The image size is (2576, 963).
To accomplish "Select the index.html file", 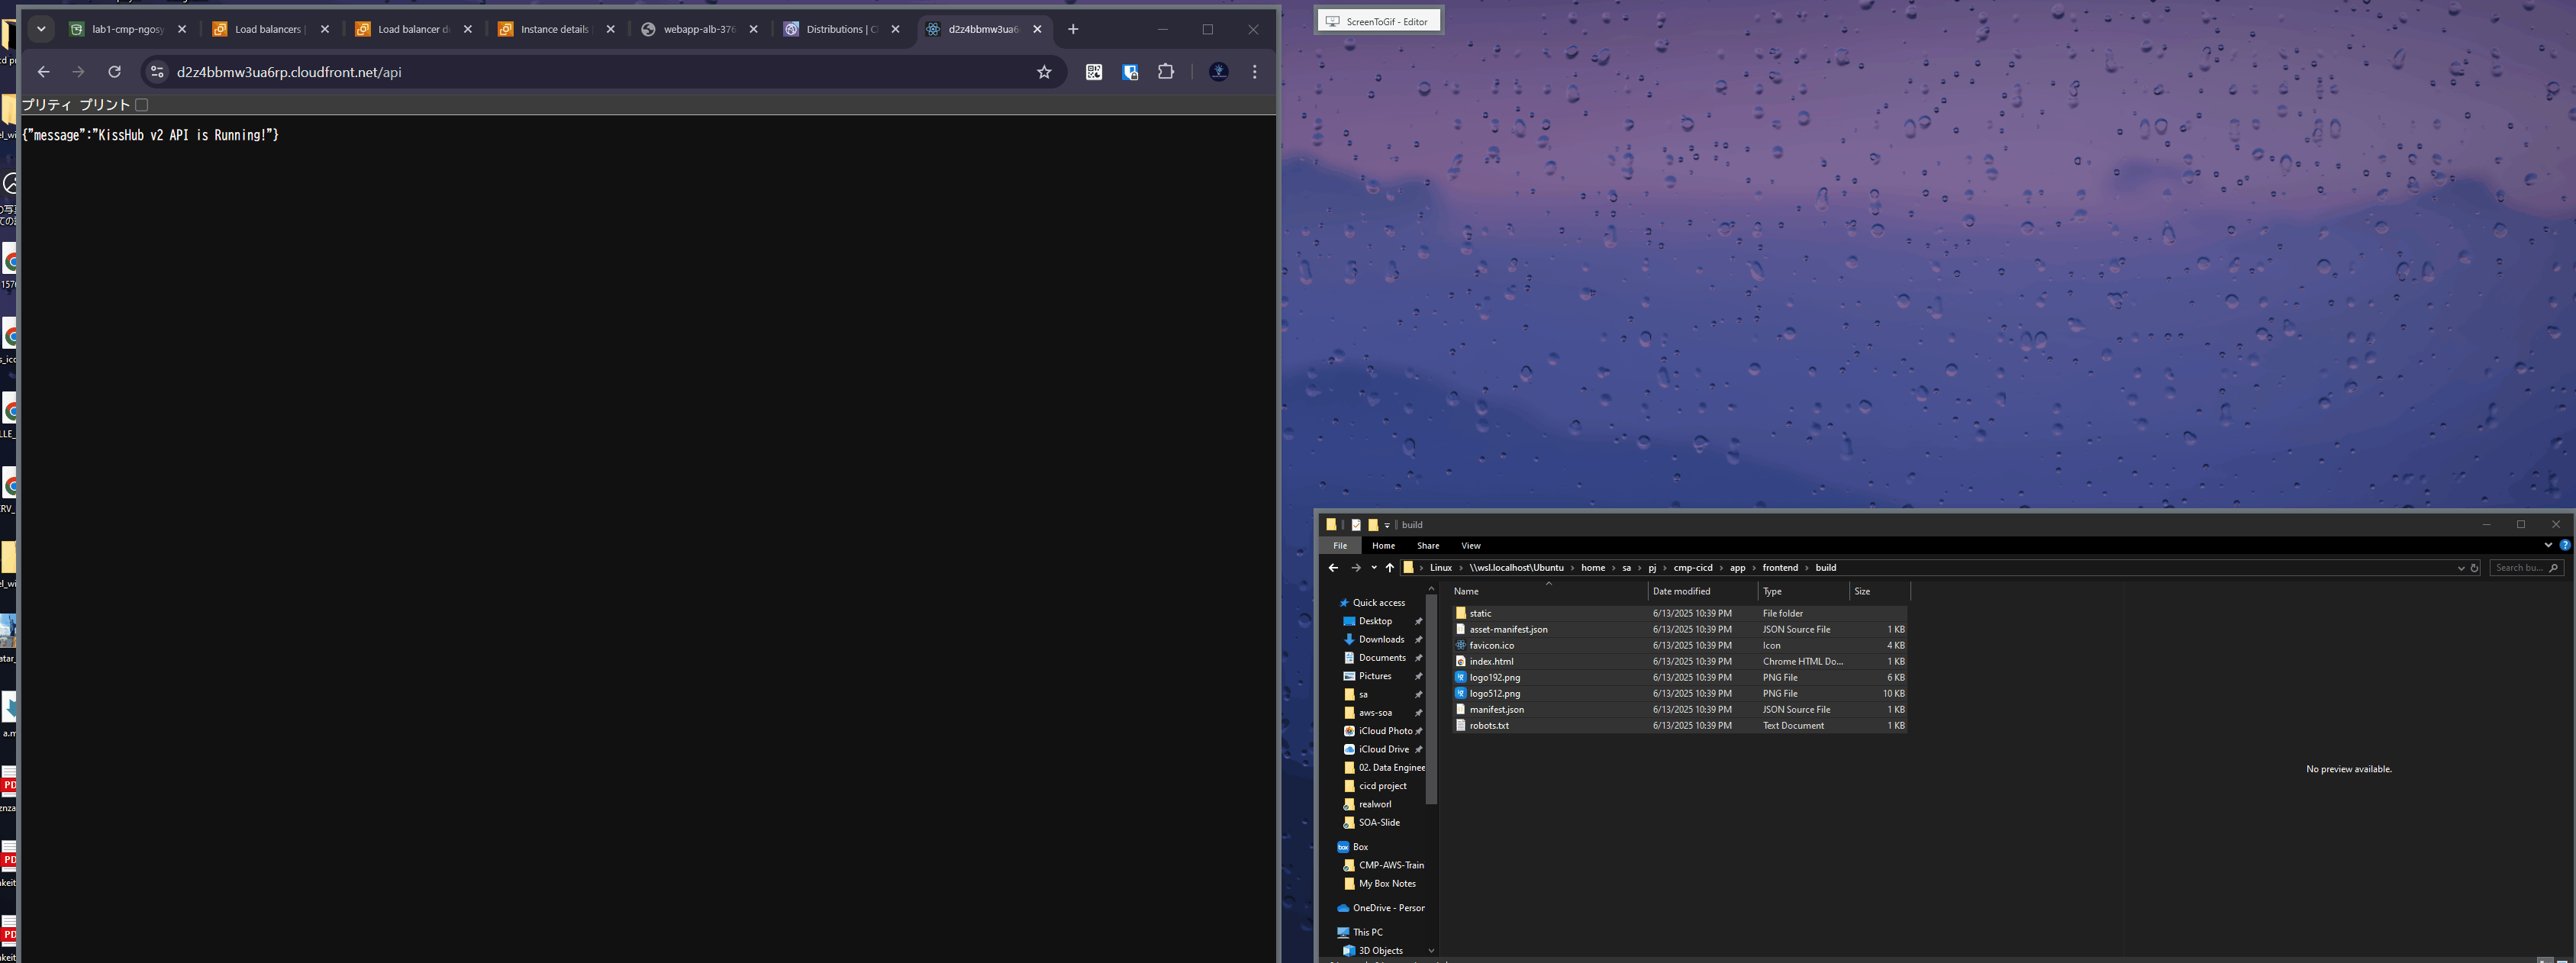I will 1491,662.
